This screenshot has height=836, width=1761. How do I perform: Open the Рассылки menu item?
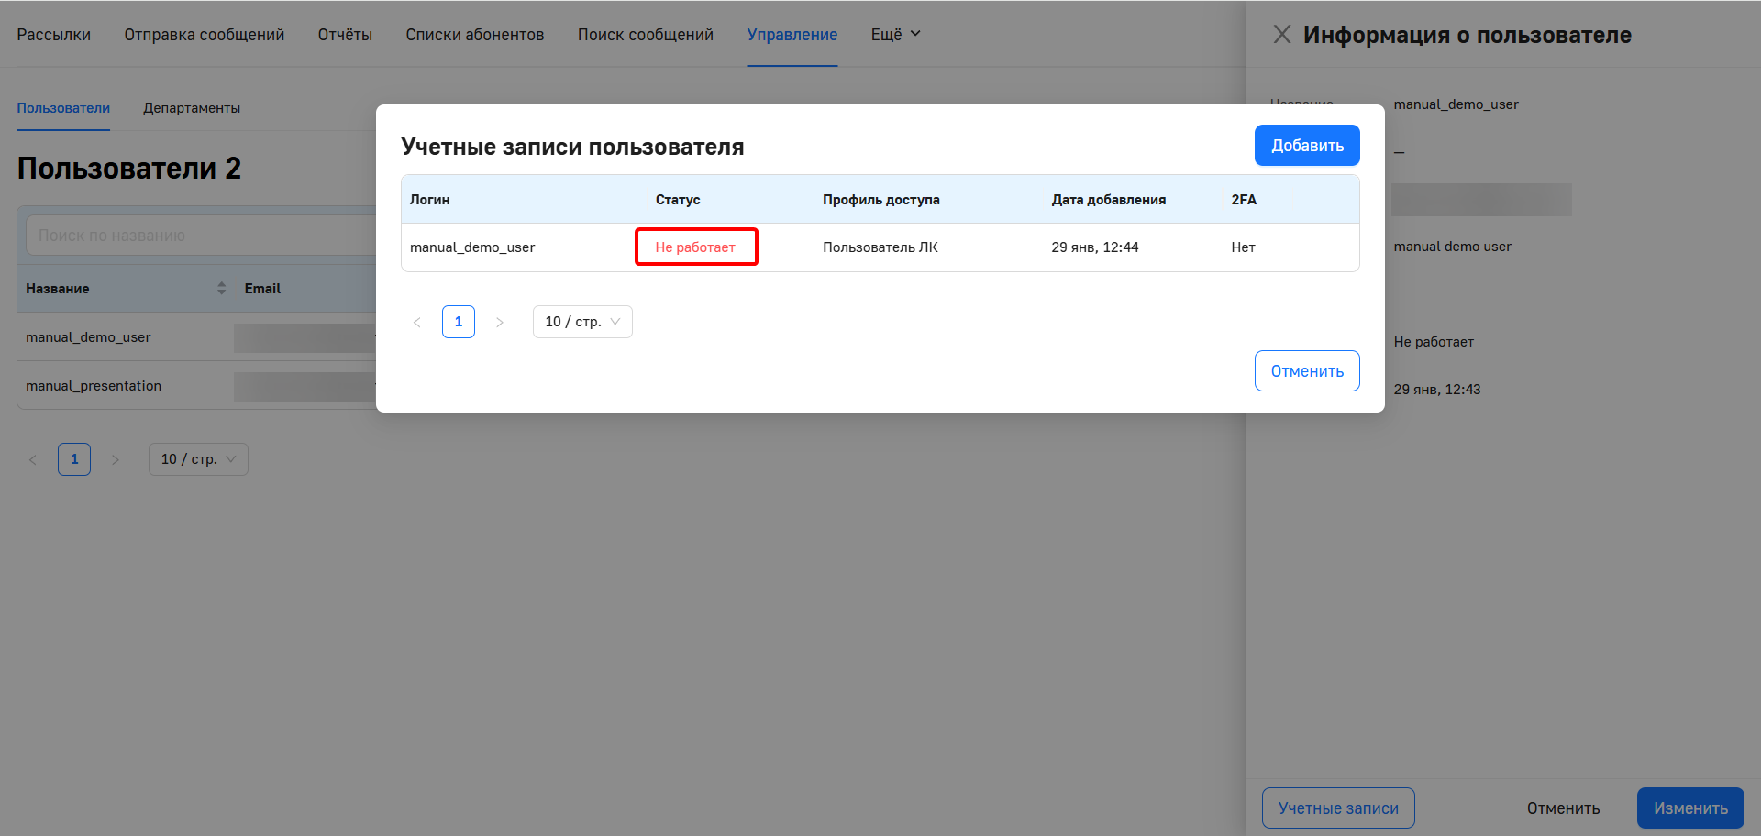(54, 35)
